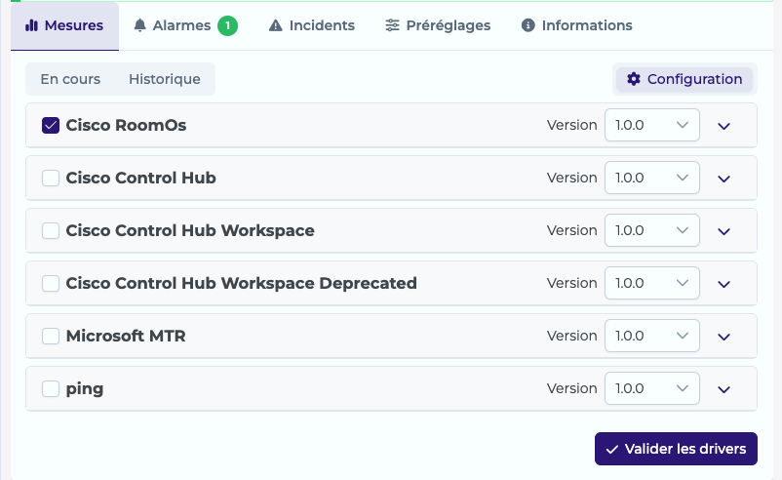Image resolution: width=782 pixels, height=480 pixels.
Task: Expand the Cisco RoomOs row
Action: [723, 126]
